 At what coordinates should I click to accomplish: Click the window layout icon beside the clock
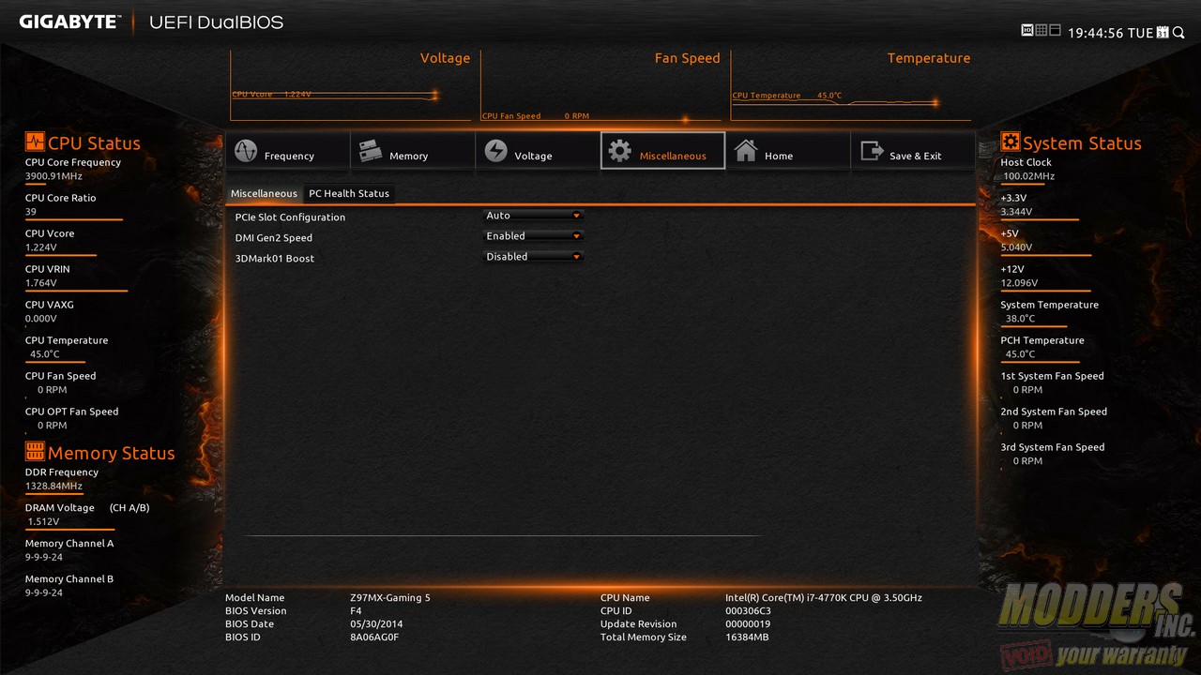1055,31
